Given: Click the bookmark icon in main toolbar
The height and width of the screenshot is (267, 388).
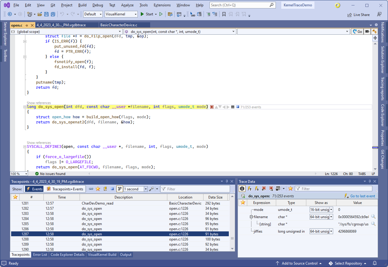Looking at the screenshot, I should pyautogui.click(x=224, y=14).
